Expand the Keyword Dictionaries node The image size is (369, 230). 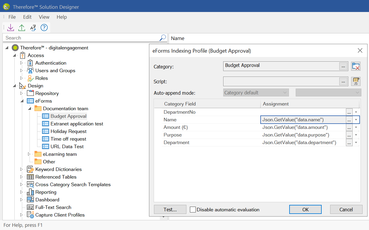click(21, 170)
